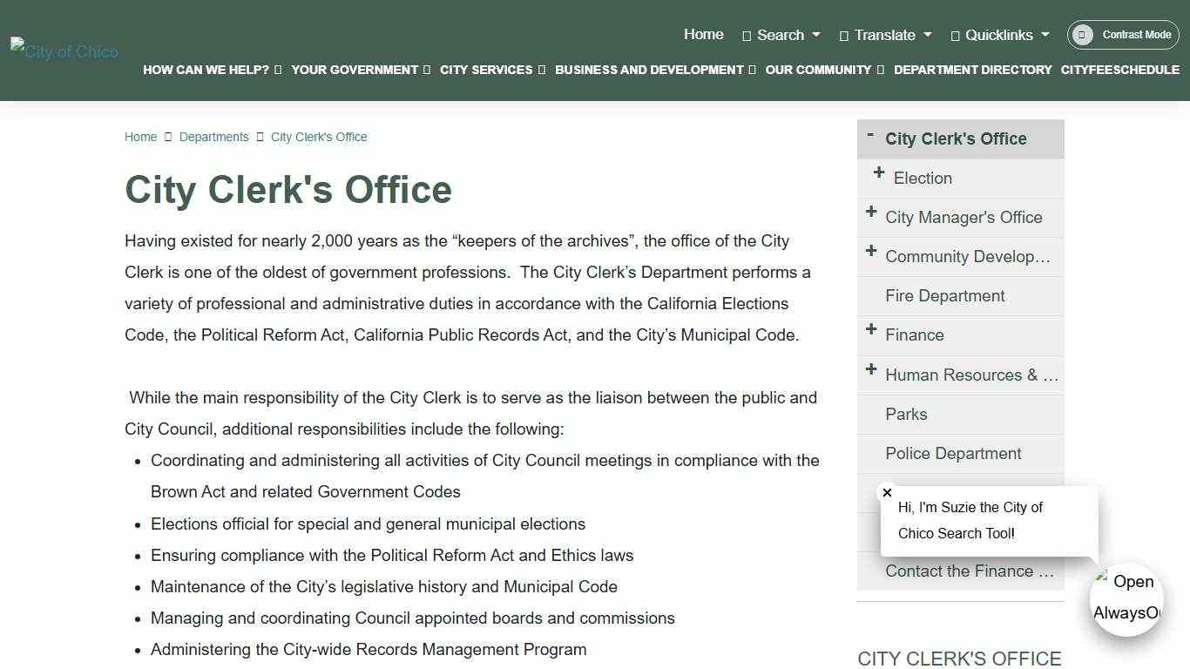Open the HOW CAN WE HELP? menu

coord(206,70)
